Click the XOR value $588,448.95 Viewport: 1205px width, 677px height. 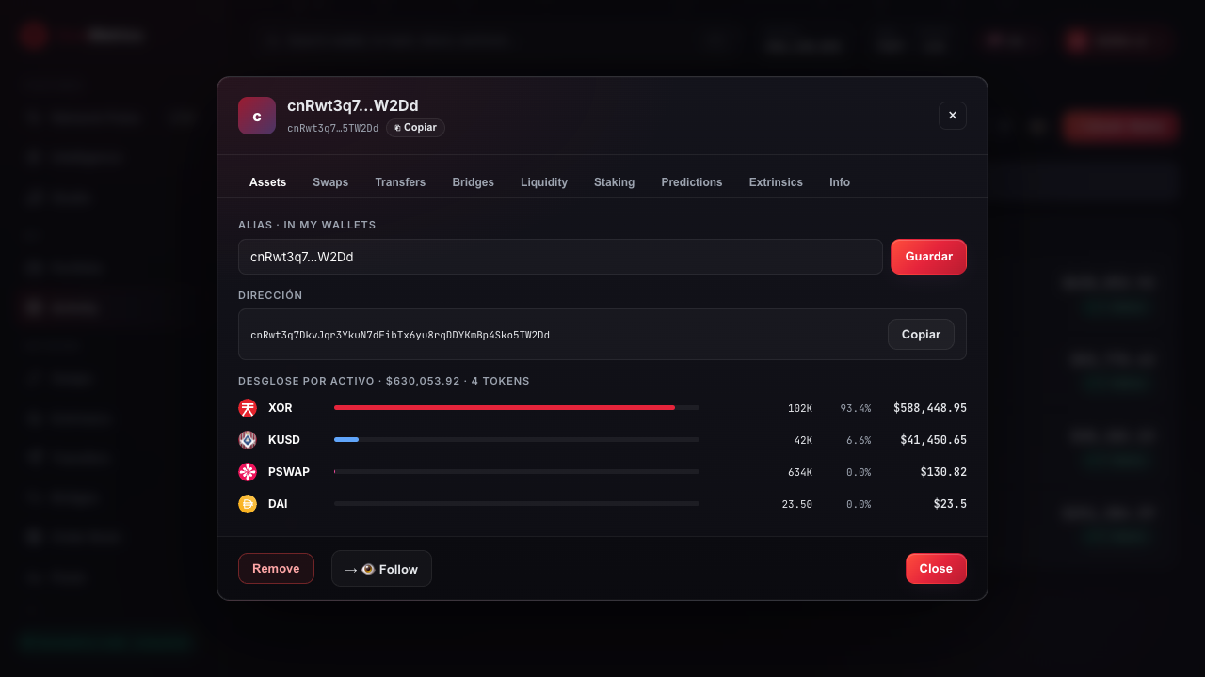(930, 408)
